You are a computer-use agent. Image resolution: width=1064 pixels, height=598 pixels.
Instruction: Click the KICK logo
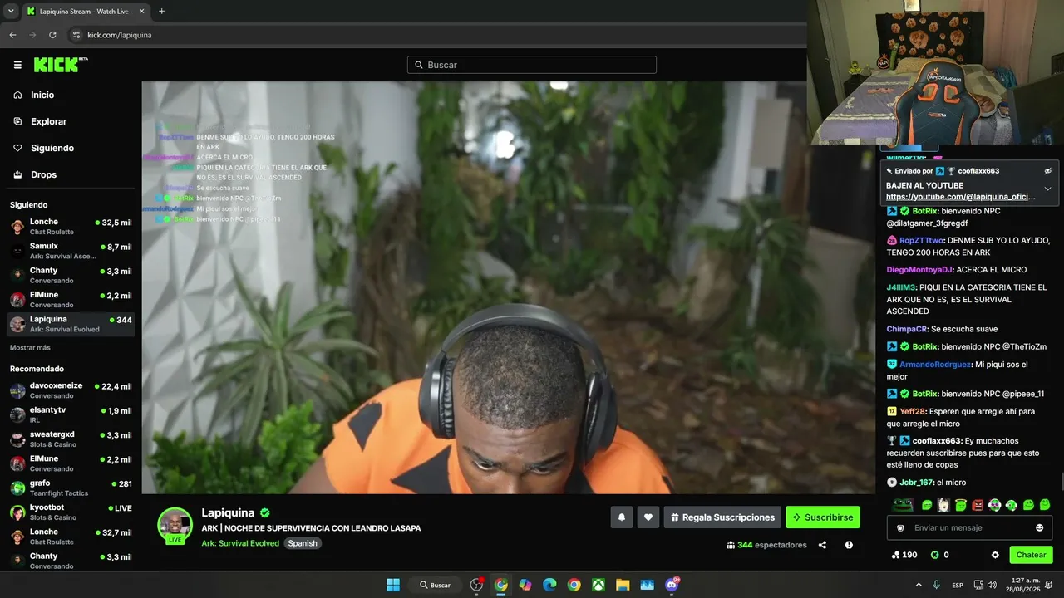[61, 65]
